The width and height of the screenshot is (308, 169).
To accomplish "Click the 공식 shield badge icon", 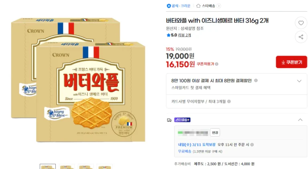I will pyautogui.click(x=168, y=6).
